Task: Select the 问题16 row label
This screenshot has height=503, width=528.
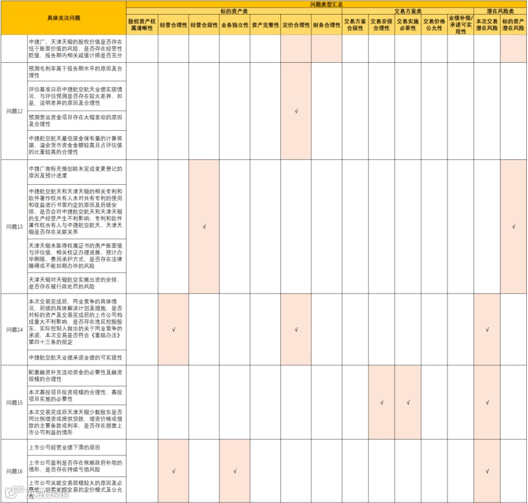Action: tap(15, 471)
